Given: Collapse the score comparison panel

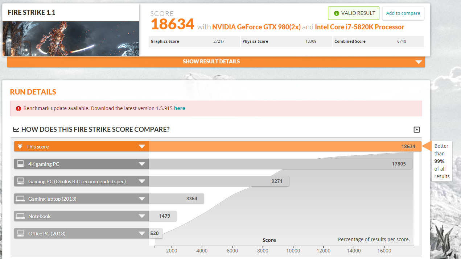Looking at the screenshot, I should 416,129.
